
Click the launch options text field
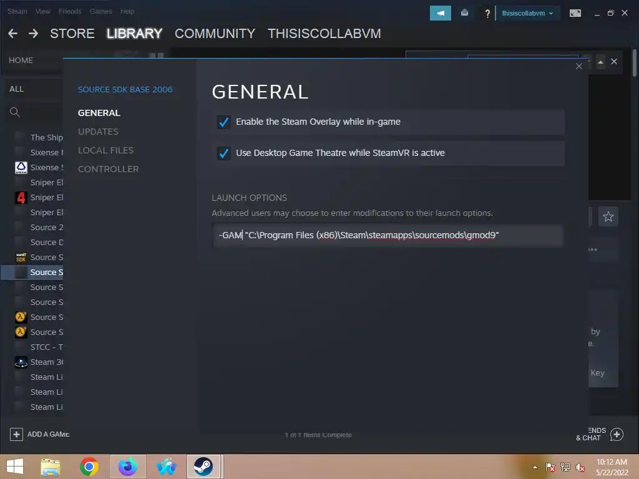pos(388,235)
